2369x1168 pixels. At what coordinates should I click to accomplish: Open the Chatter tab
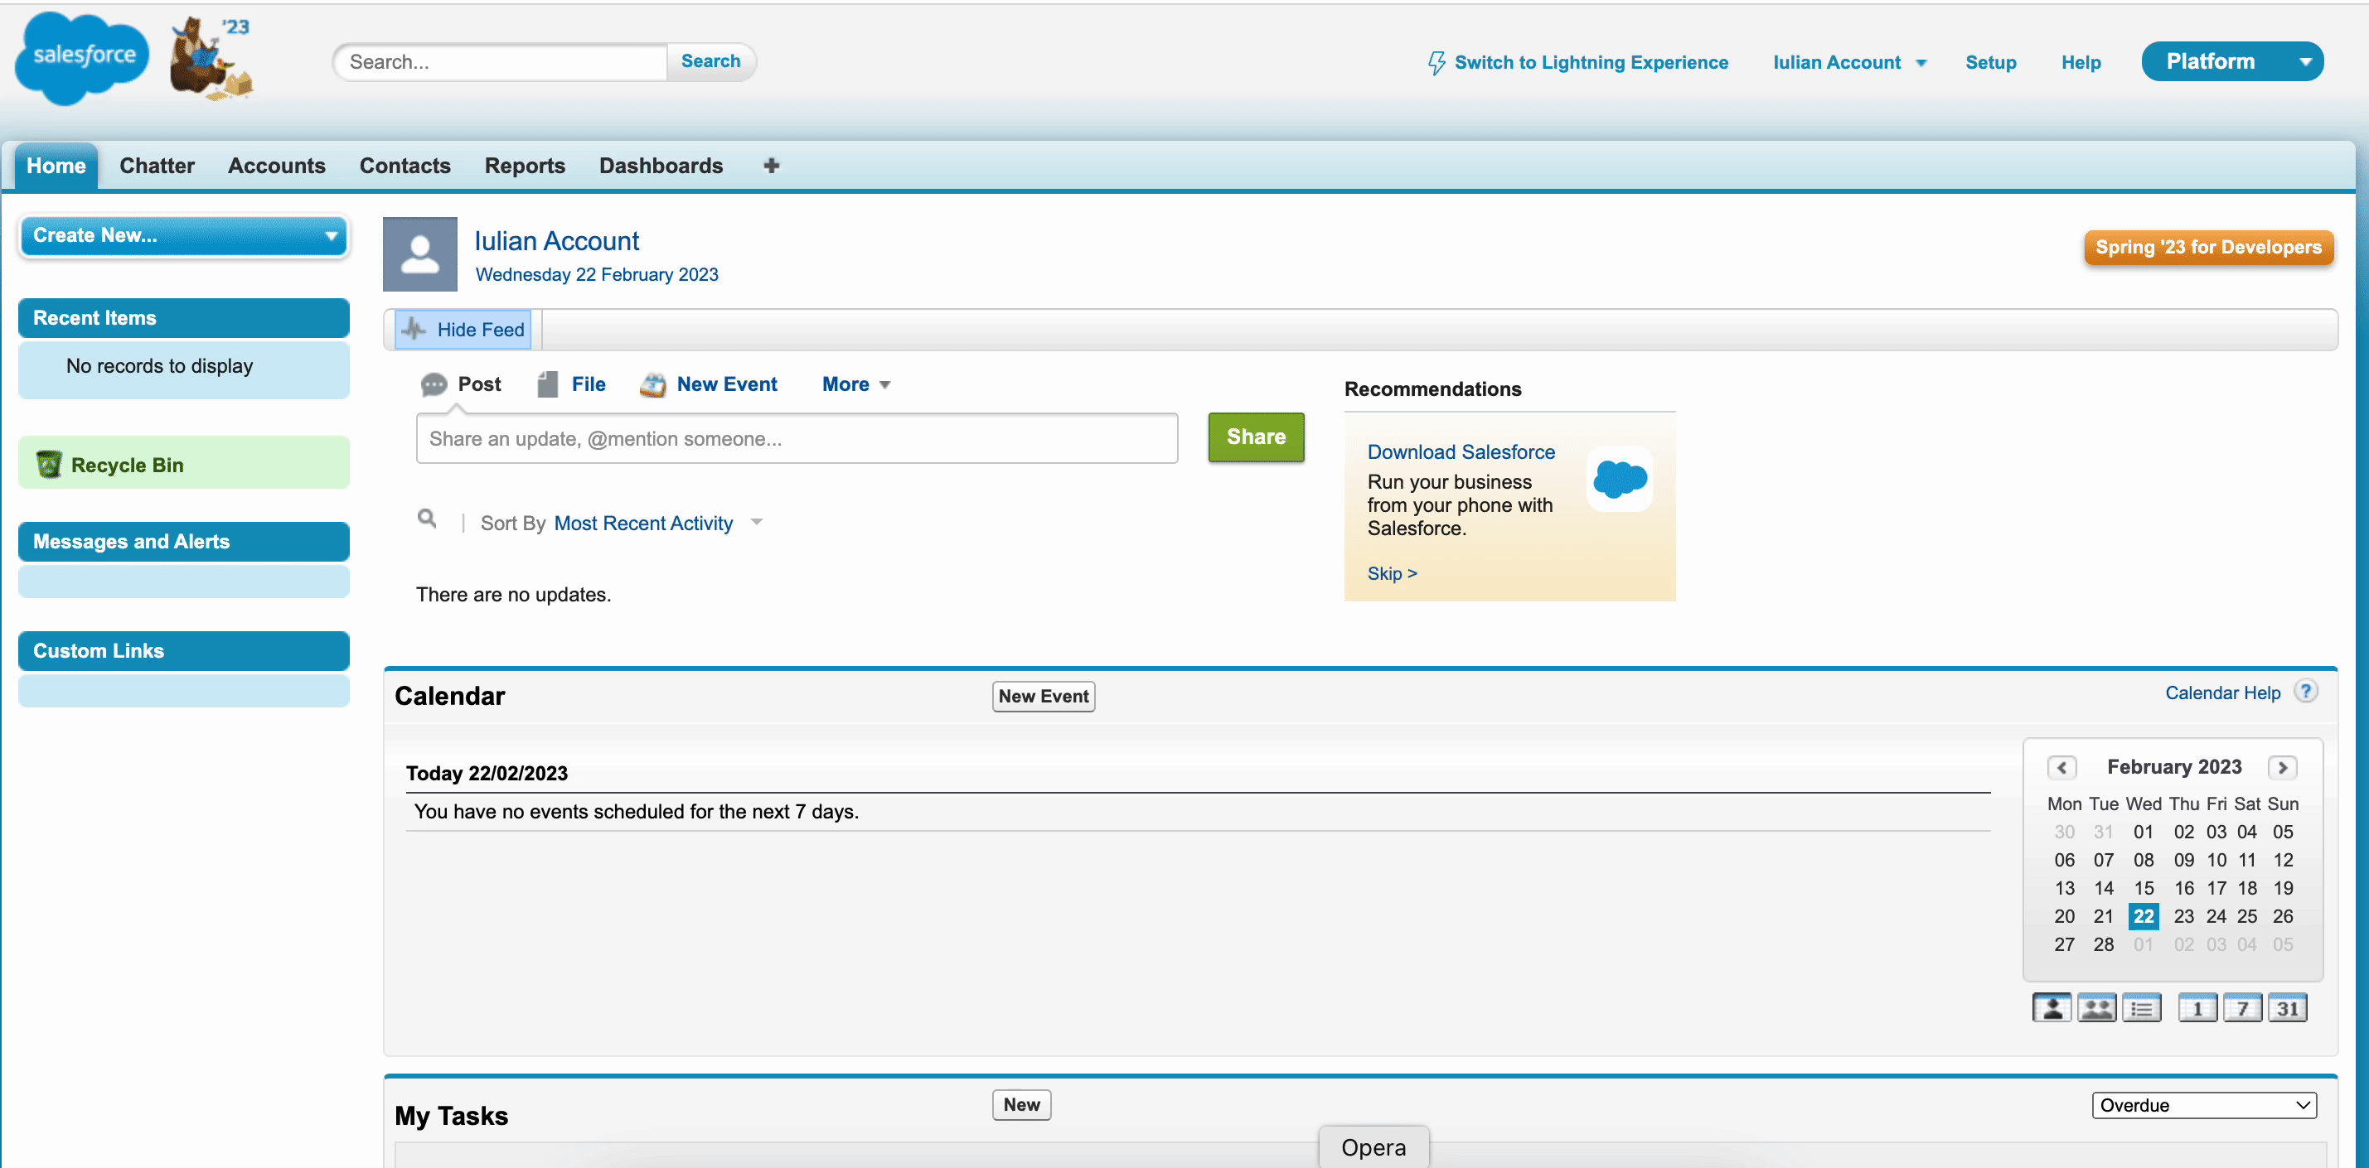(x=157, y=166)
